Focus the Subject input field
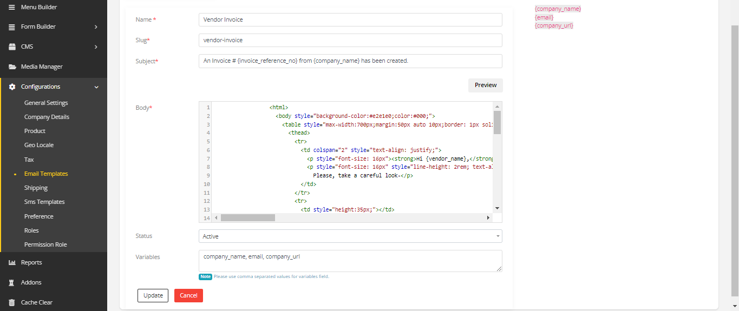This screenshot has width=739, height=311. click(350, 61)
